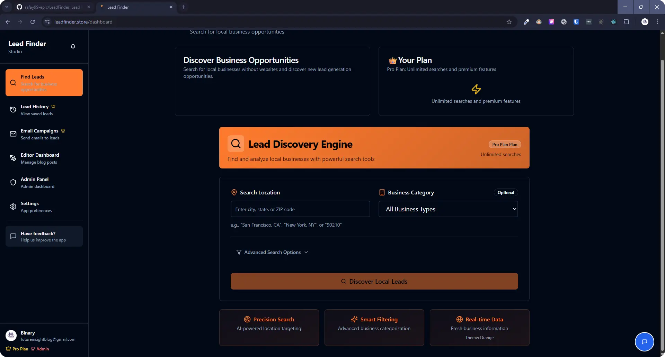Open Chrome profile avatar
Image resolution: width=665 pixels, height=357 pixels.
click(645, 22)
